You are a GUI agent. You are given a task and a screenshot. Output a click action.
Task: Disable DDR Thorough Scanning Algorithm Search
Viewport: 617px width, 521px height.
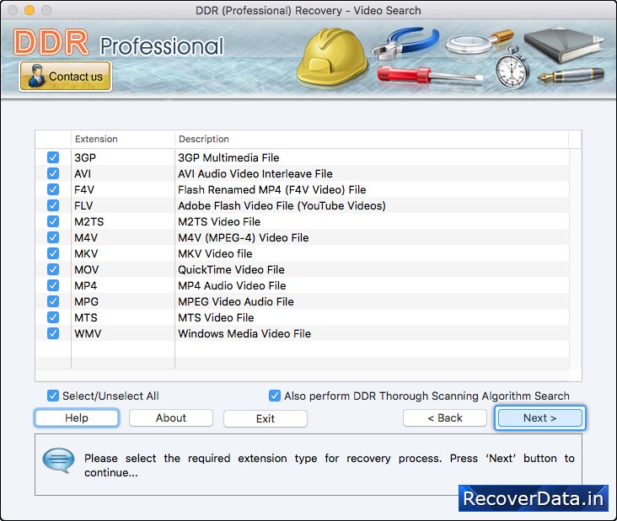point(275,396)
